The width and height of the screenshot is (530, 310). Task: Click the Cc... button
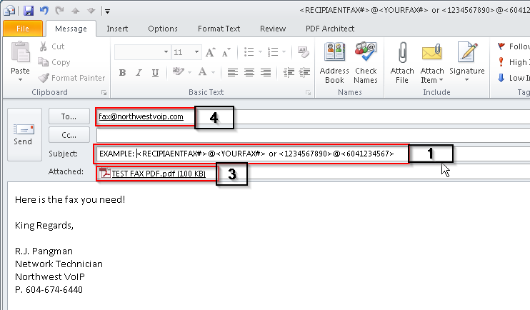(69, 135)
